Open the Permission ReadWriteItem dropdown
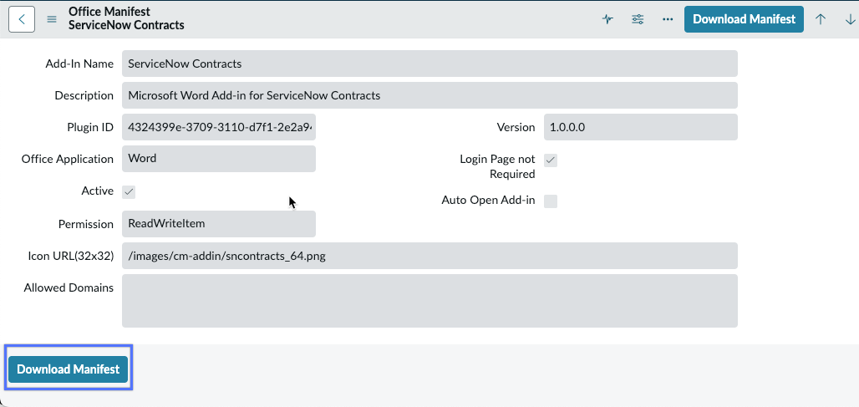This screenshot has width=859, height=407. click(x=219, y=224)
